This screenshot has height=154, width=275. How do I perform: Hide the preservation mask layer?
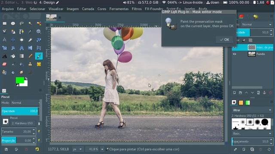coord(235,47)
